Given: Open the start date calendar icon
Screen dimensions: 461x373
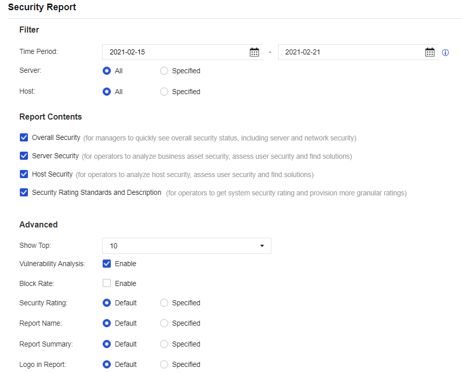Looking at the screenshot, I should (x=254, y=52).
